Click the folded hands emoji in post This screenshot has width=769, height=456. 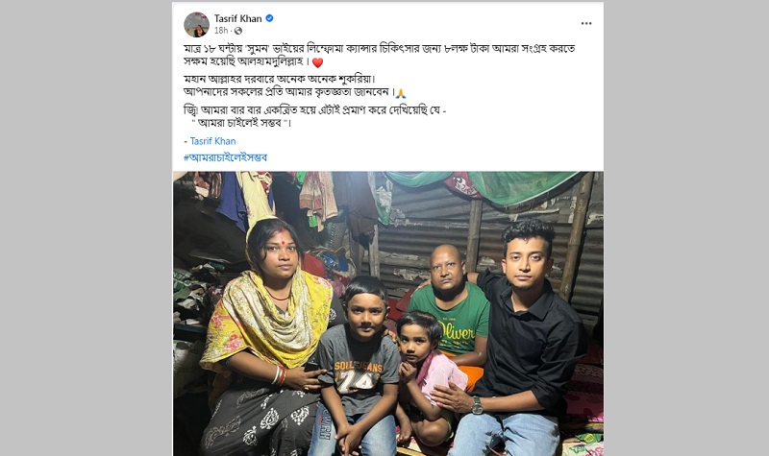click(x=401, y=93)
